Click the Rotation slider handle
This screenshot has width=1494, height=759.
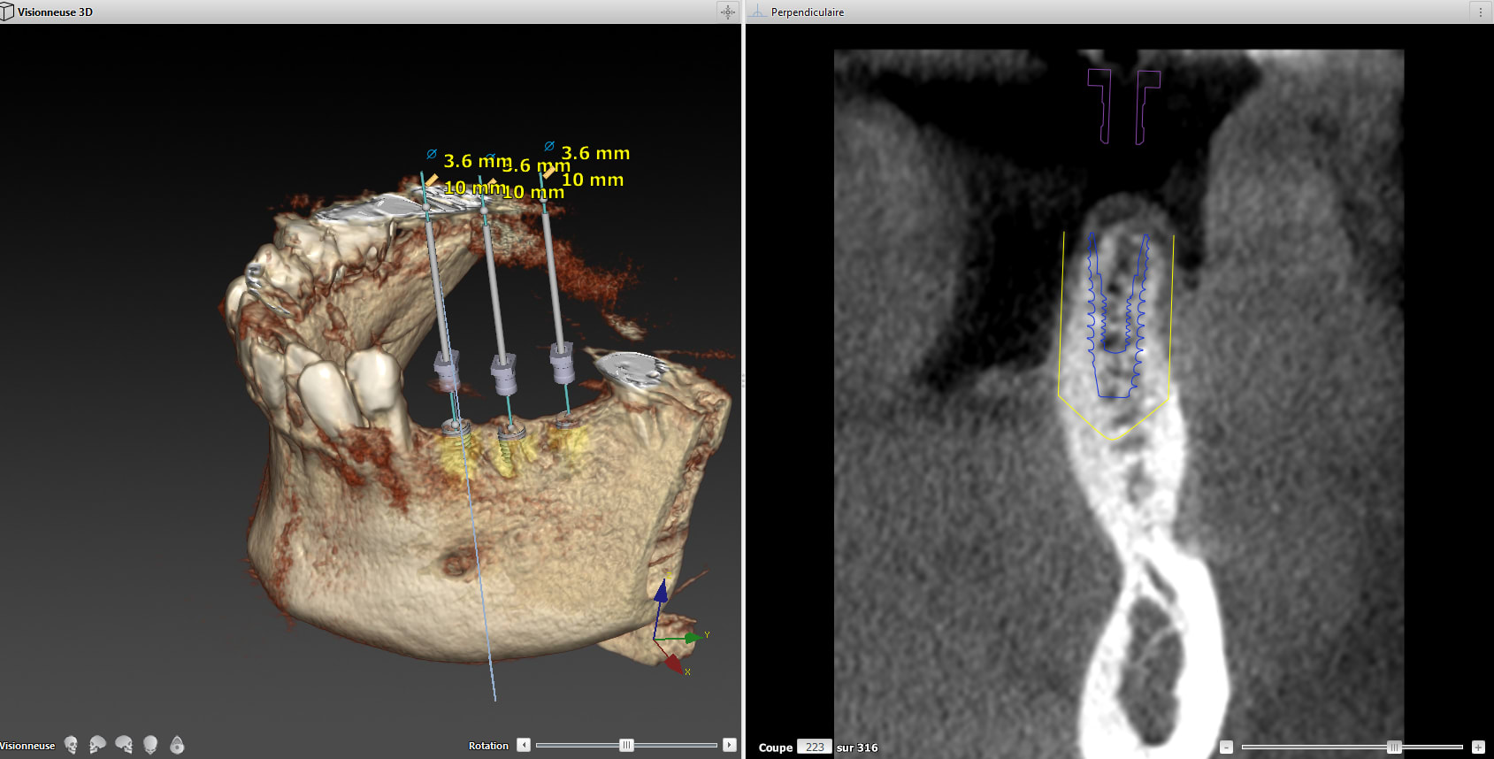(x=626, y=745)
